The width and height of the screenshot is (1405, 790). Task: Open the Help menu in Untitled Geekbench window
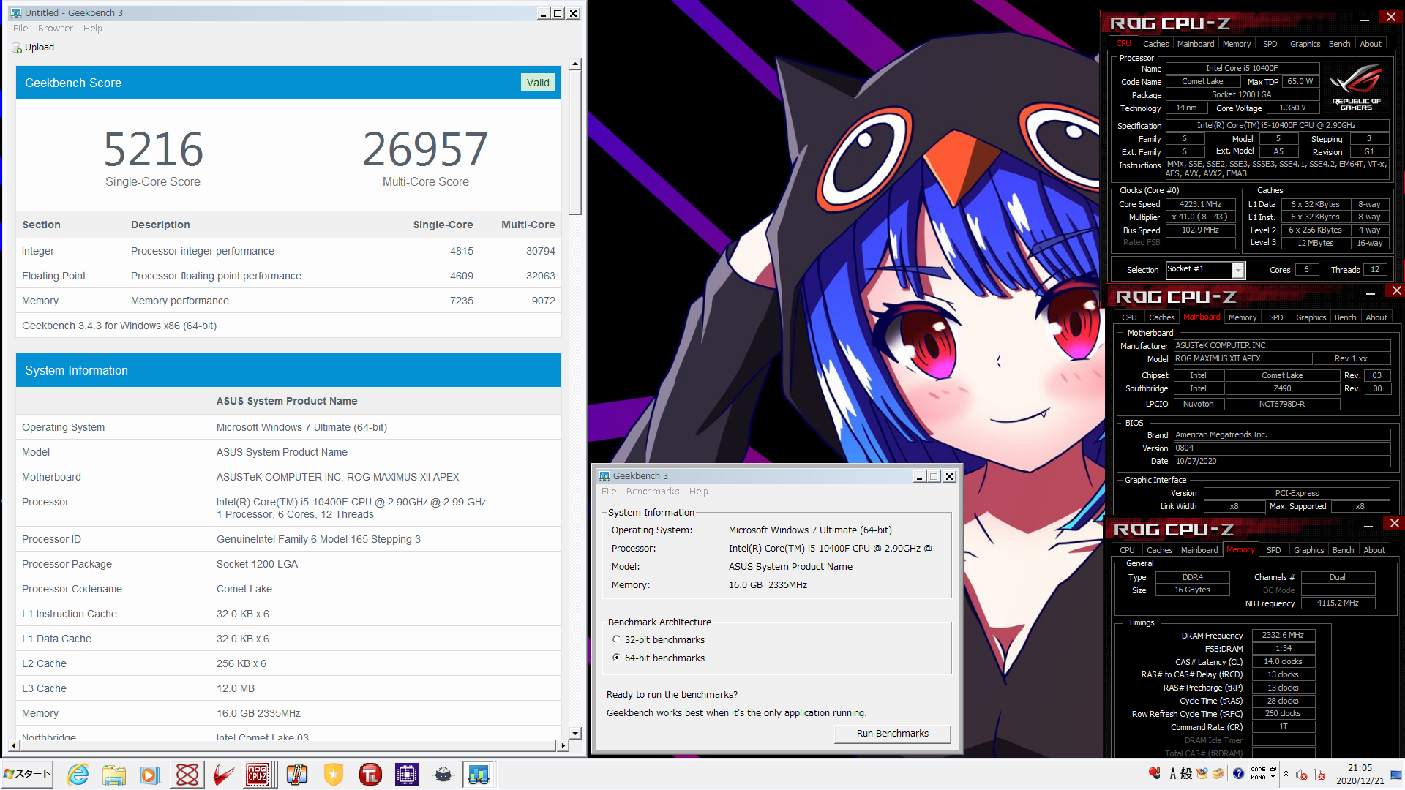tap(93, 29)
